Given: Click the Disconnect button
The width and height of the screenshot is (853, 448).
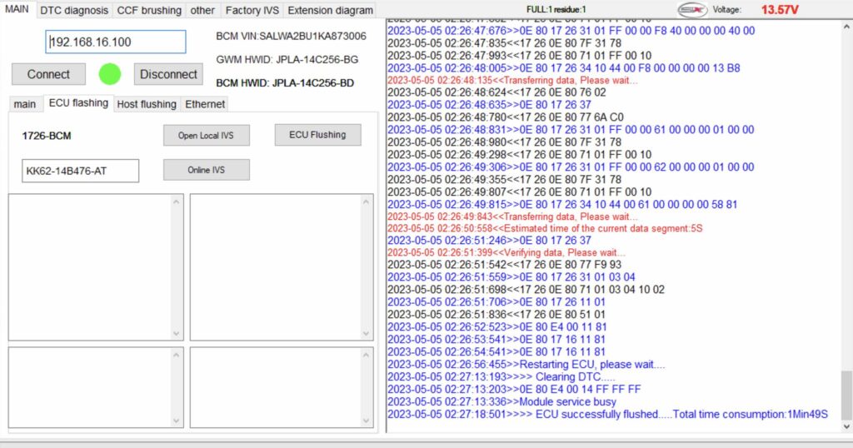Looking at the screenshot, I should click(168, 74).
